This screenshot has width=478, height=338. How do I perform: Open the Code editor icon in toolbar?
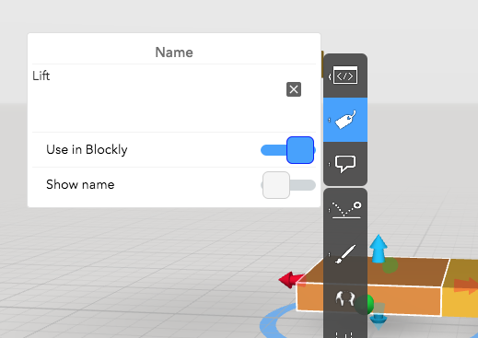[x=345, y=76]
